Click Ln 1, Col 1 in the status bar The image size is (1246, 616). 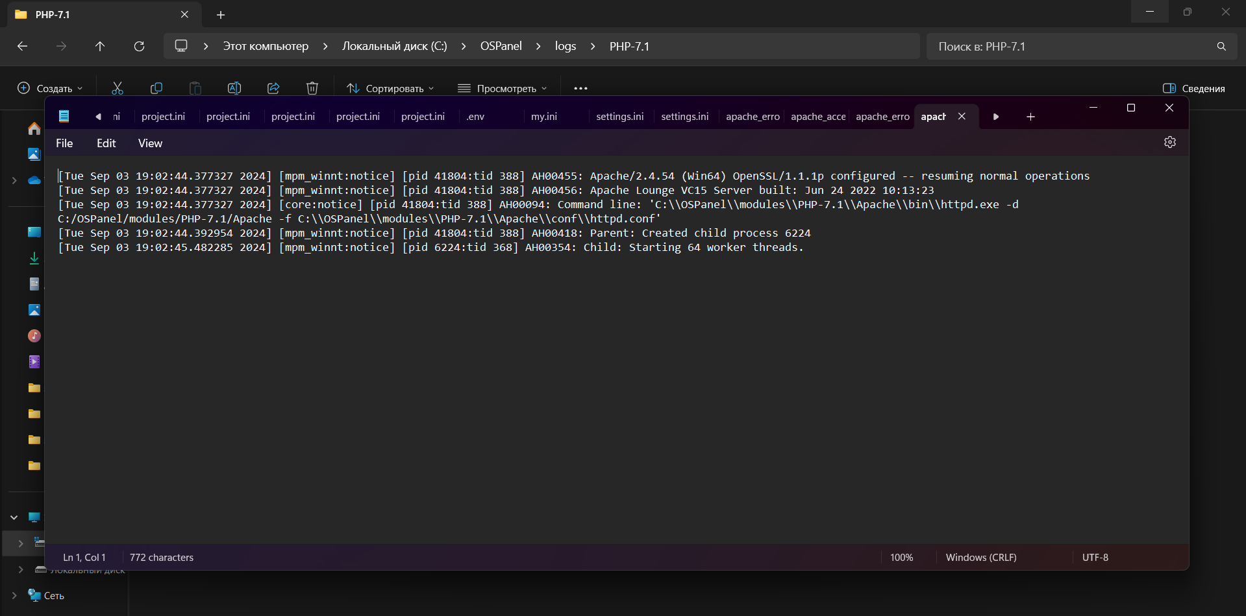(x=84, y=558)
